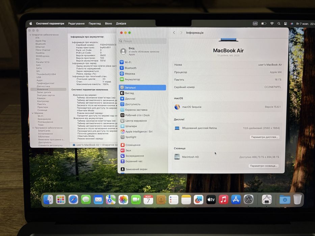Click the battery status icon in menu bar
Image resolution: width=315 pixels, height=236 pixels.
(x=264, y=24)
